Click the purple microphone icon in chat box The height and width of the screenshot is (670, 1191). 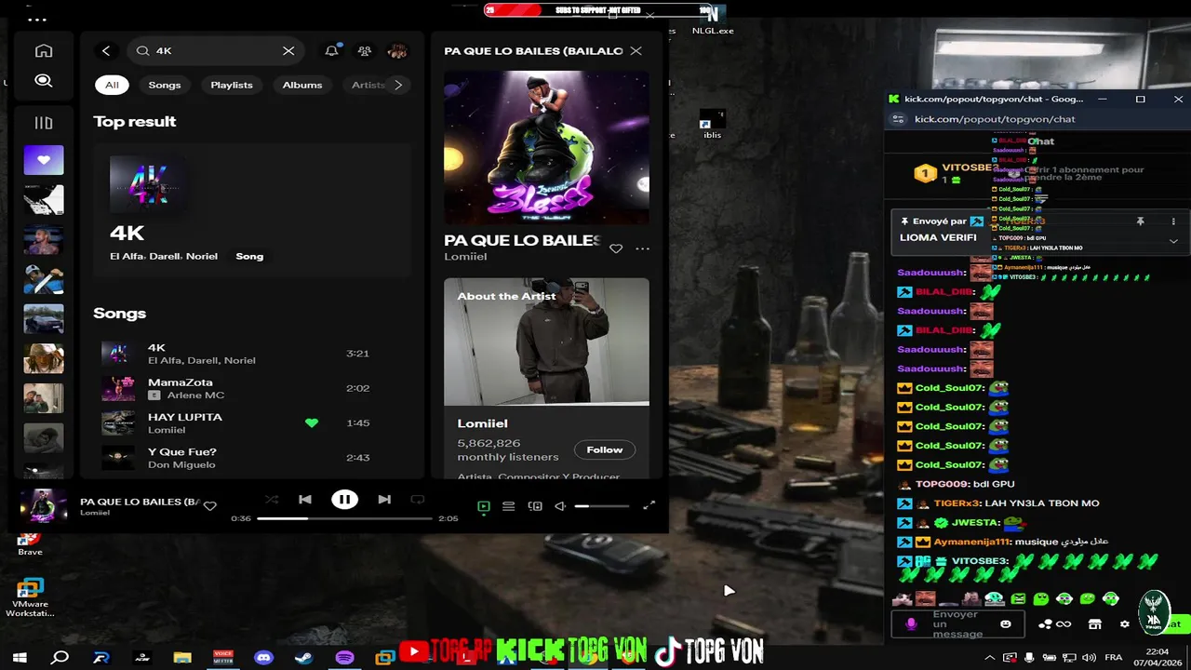(911, 624)
